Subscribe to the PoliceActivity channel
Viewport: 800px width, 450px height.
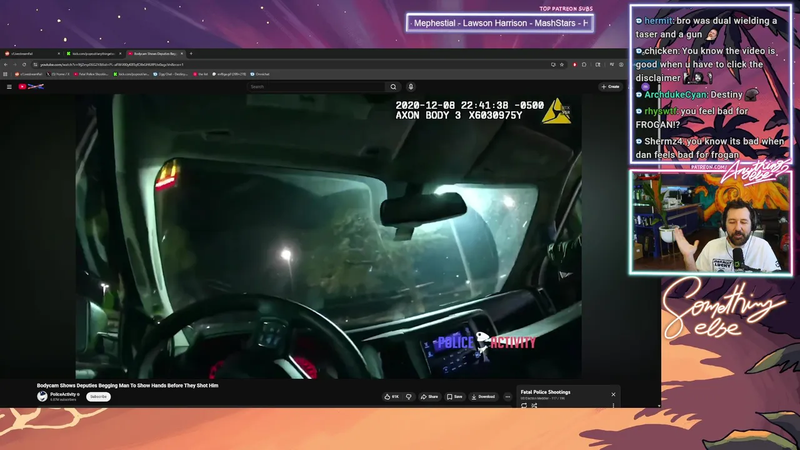[98, 396]
